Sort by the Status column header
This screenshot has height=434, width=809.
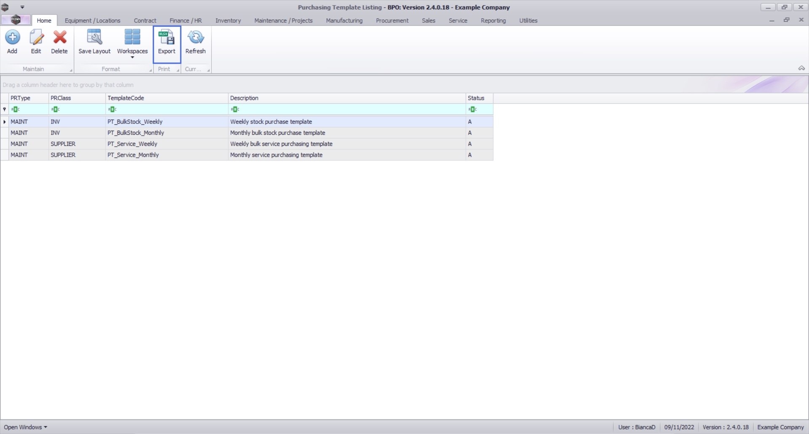[480, 98]
